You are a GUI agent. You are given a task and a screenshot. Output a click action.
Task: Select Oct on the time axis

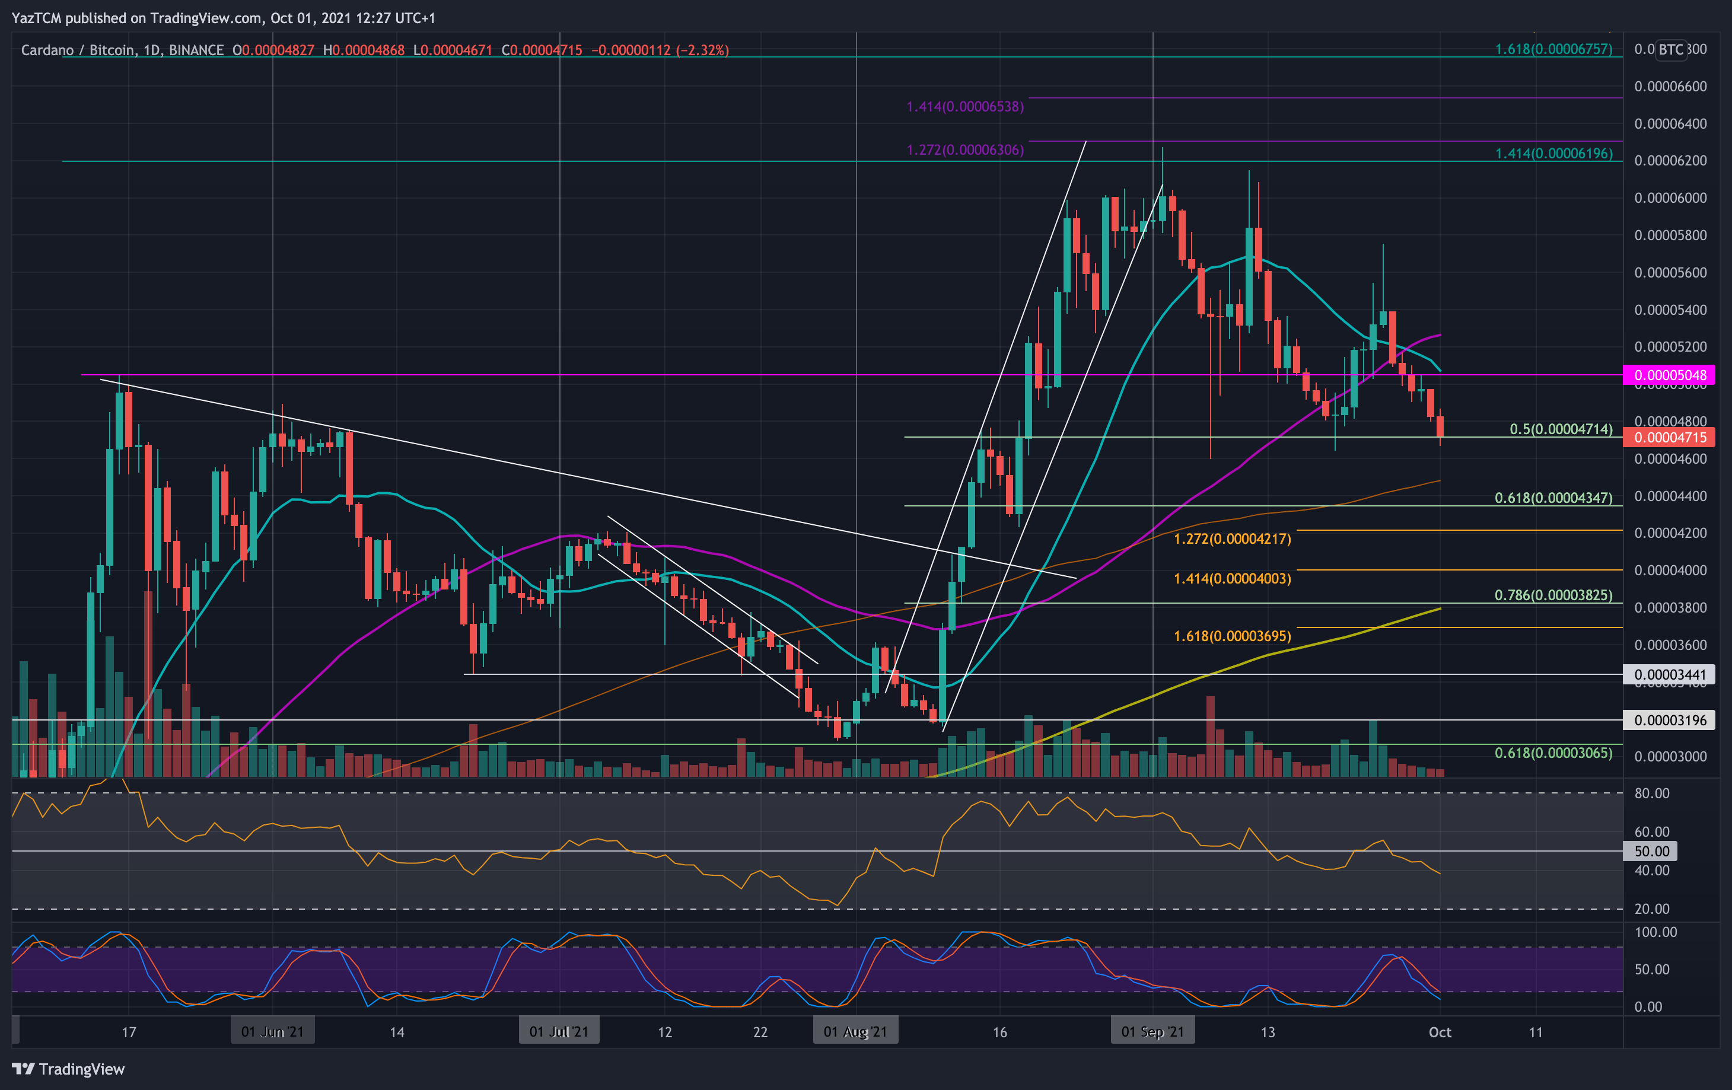(1440, 1032)
